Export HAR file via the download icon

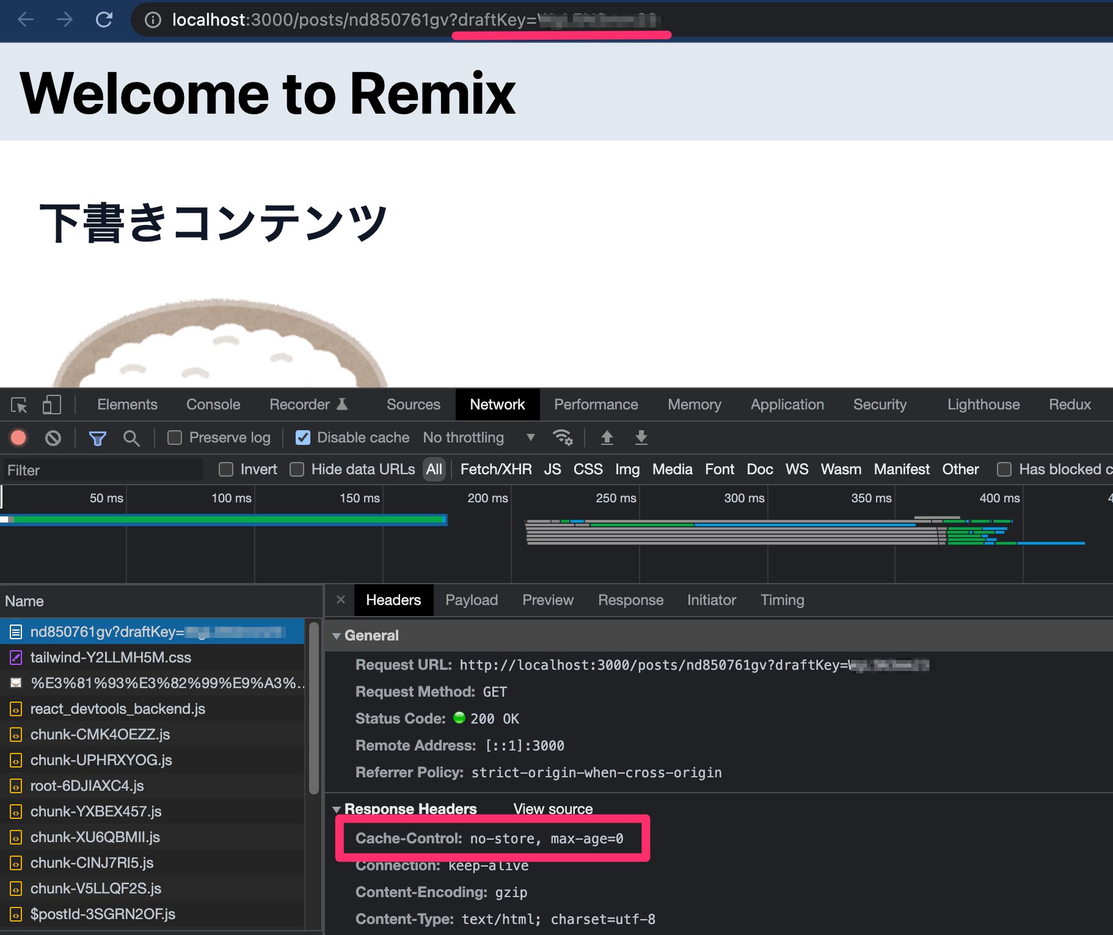pos(641,438)
